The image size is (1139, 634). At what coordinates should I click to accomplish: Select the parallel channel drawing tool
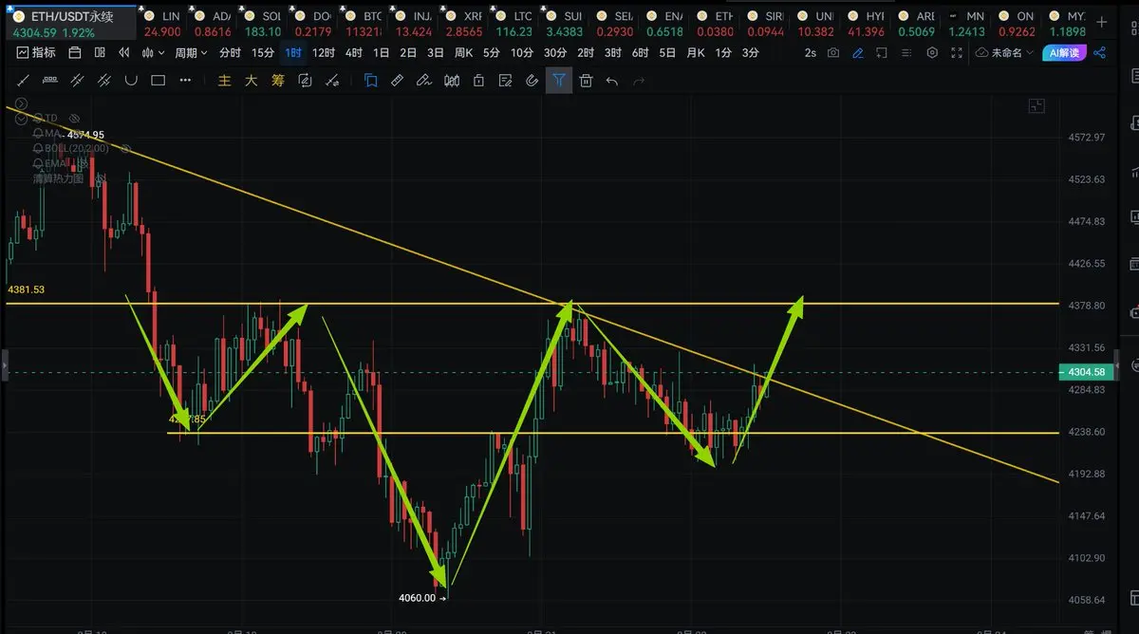pyautogui.click(x=77, y=81)
